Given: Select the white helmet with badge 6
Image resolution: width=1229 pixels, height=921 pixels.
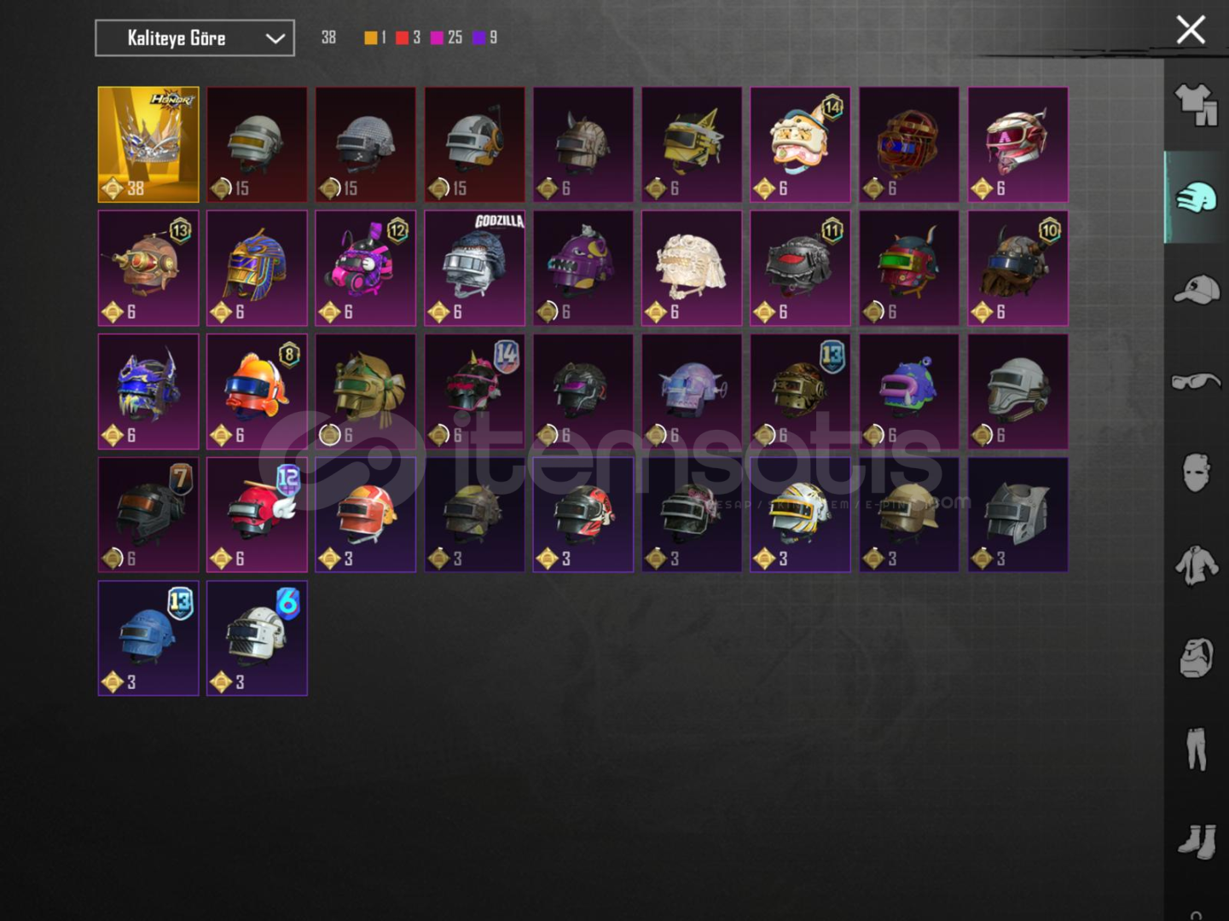Looking at the screenshot, I should tap(257, 638).
